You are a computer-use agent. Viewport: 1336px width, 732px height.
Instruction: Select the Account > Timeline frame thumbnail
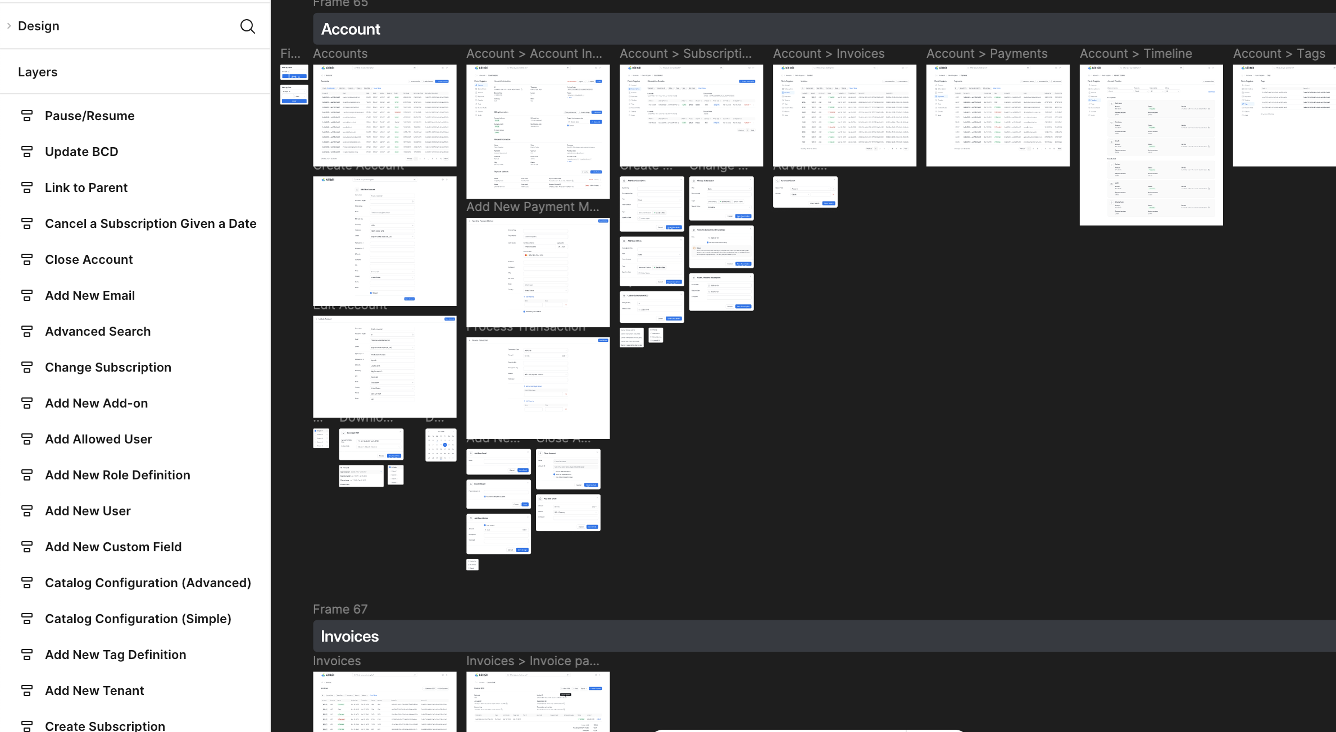(x=1151, y=145)
